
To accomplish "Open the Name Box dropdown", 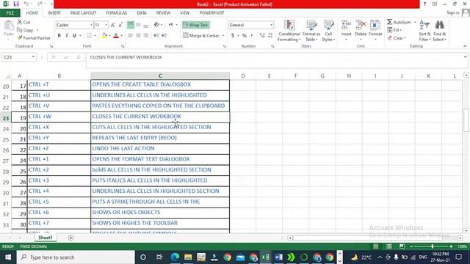I will click(33, 57).
